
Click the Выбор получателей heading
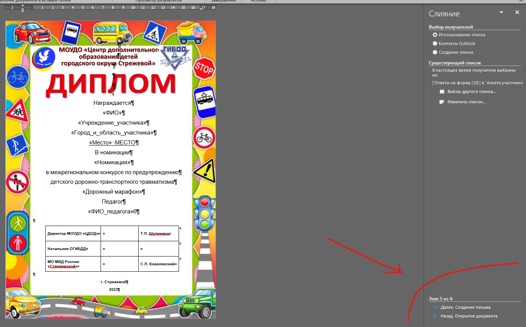[451, 27]
